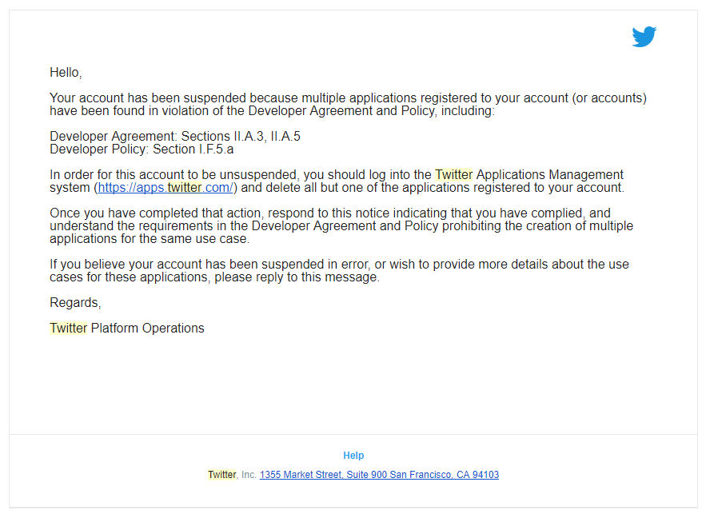The image size is (706, 514).
Task: Click 'have been found in violation' line
Action: click(272, 111)
